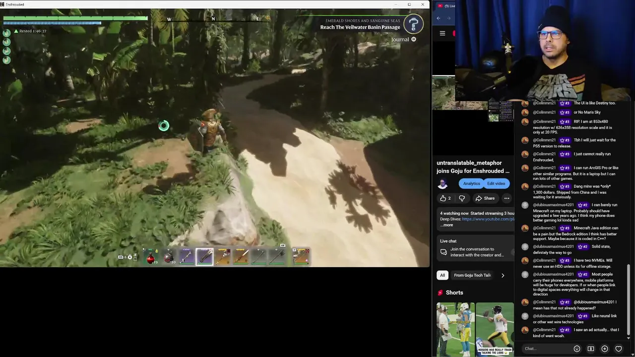Select the separate rightmost hotbar bow slot
This screenshot has width=635, height=357.
point(301,257)
